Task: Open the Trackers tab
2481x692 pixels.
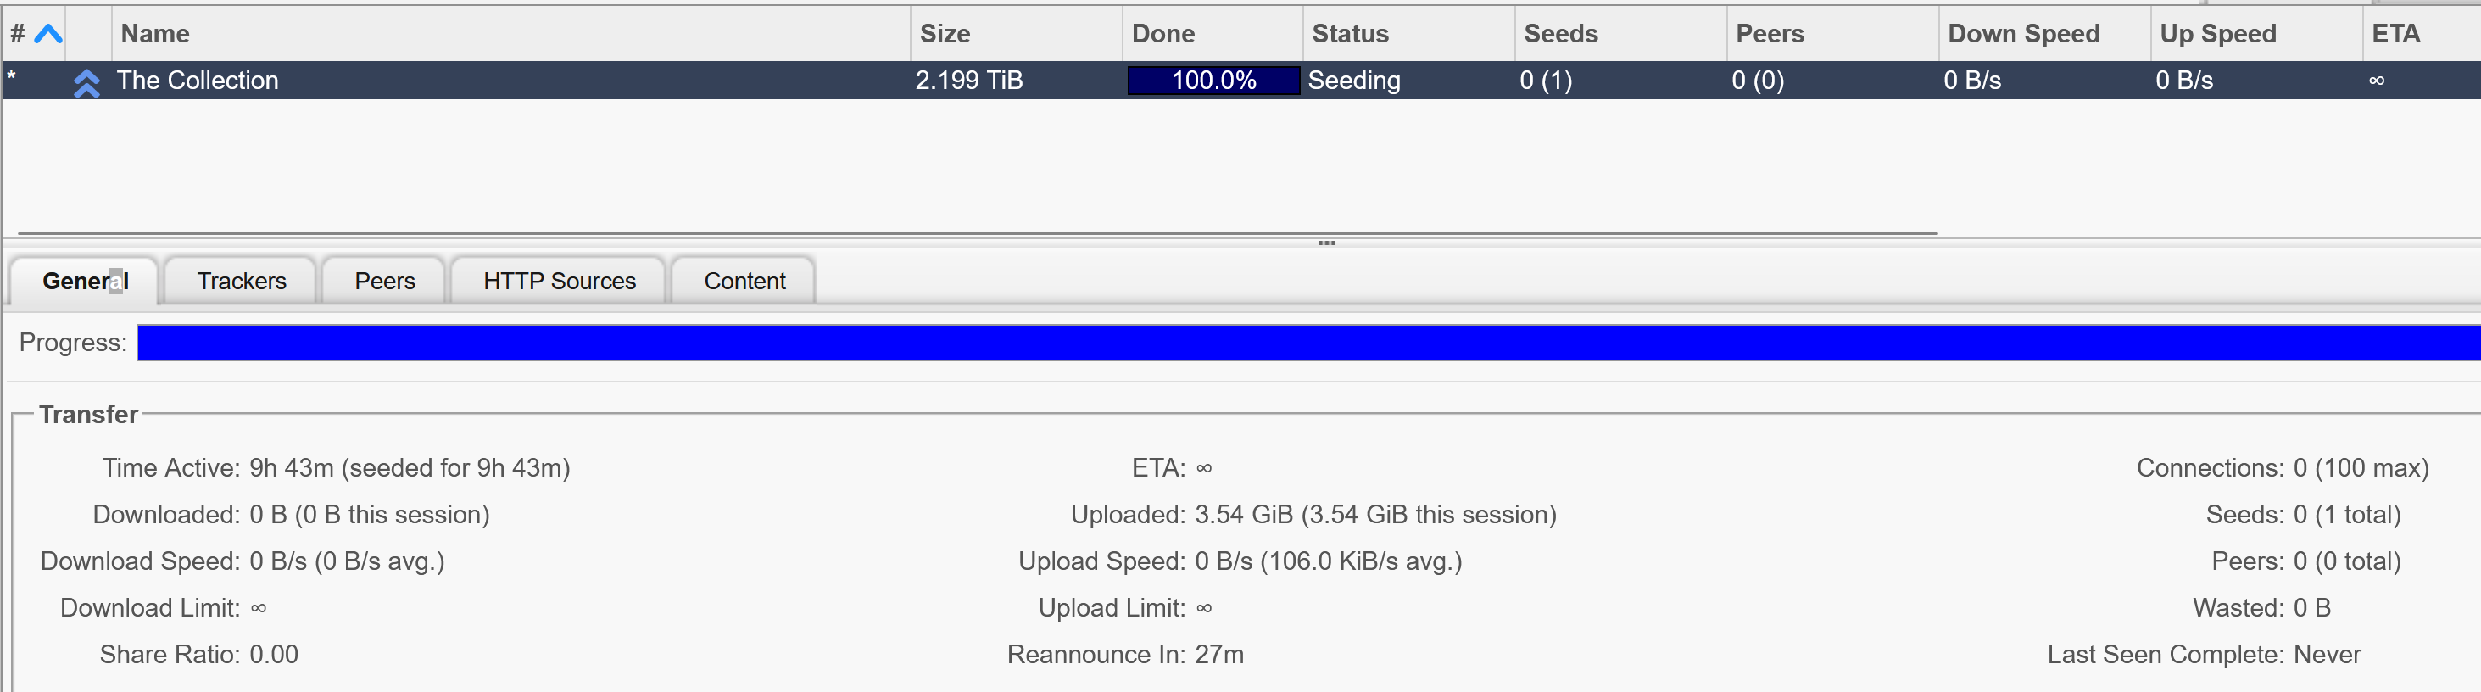Action: tap(241, 281)
